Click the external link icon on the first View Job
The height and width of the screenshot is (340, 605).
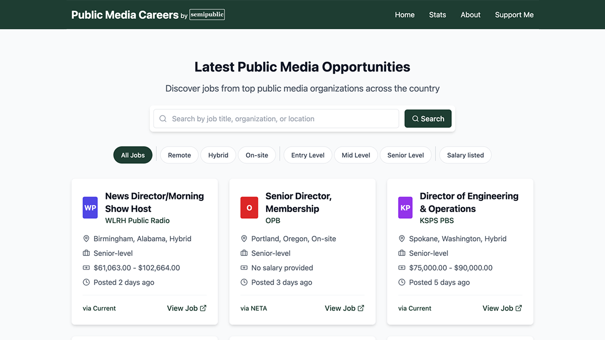click(x=203, y=308)
